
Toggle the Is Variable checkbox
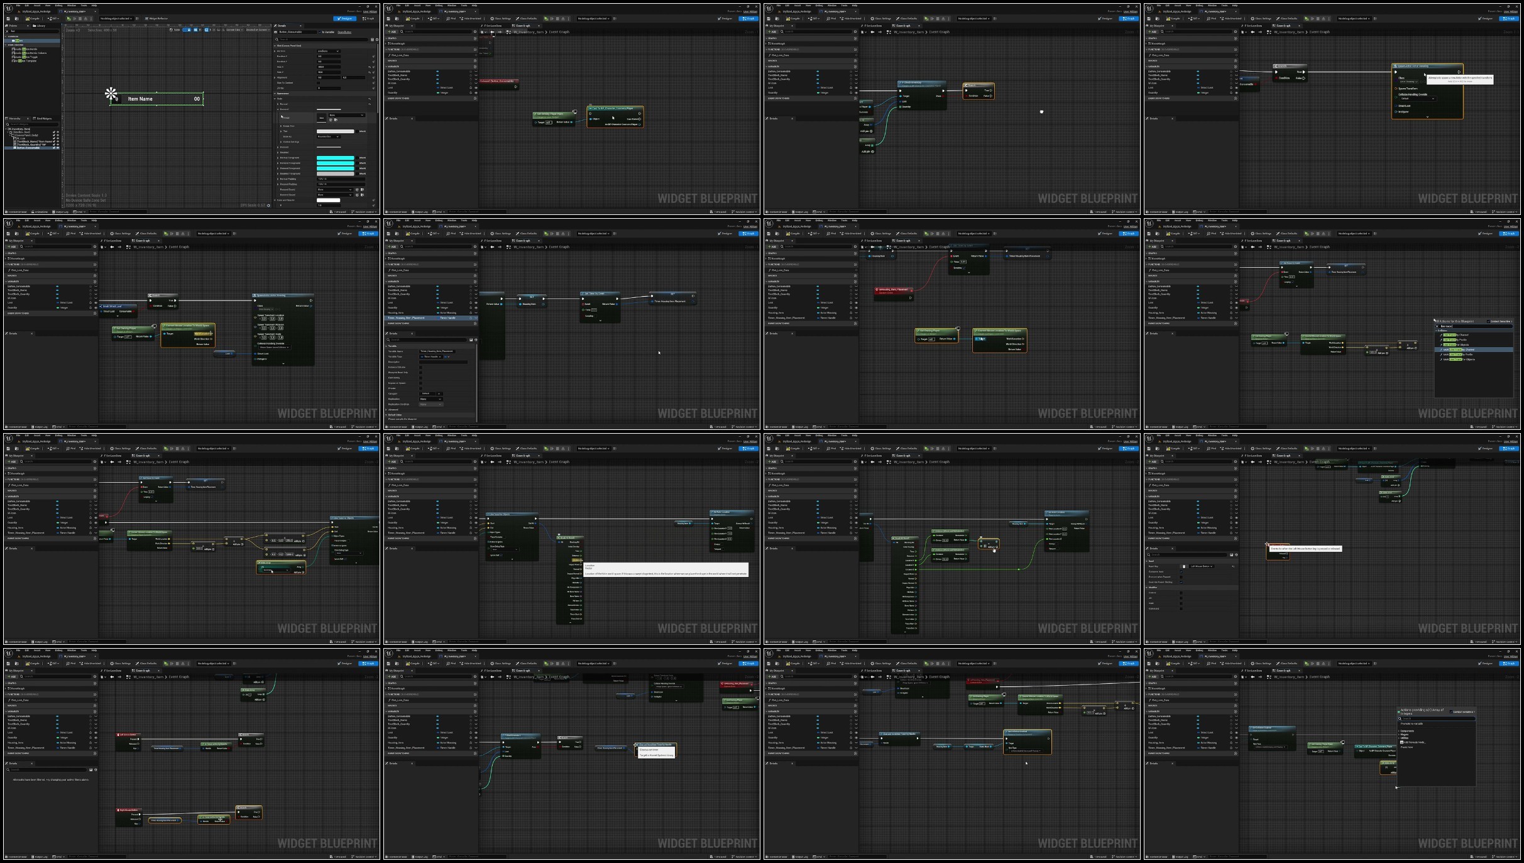[320, 32]
